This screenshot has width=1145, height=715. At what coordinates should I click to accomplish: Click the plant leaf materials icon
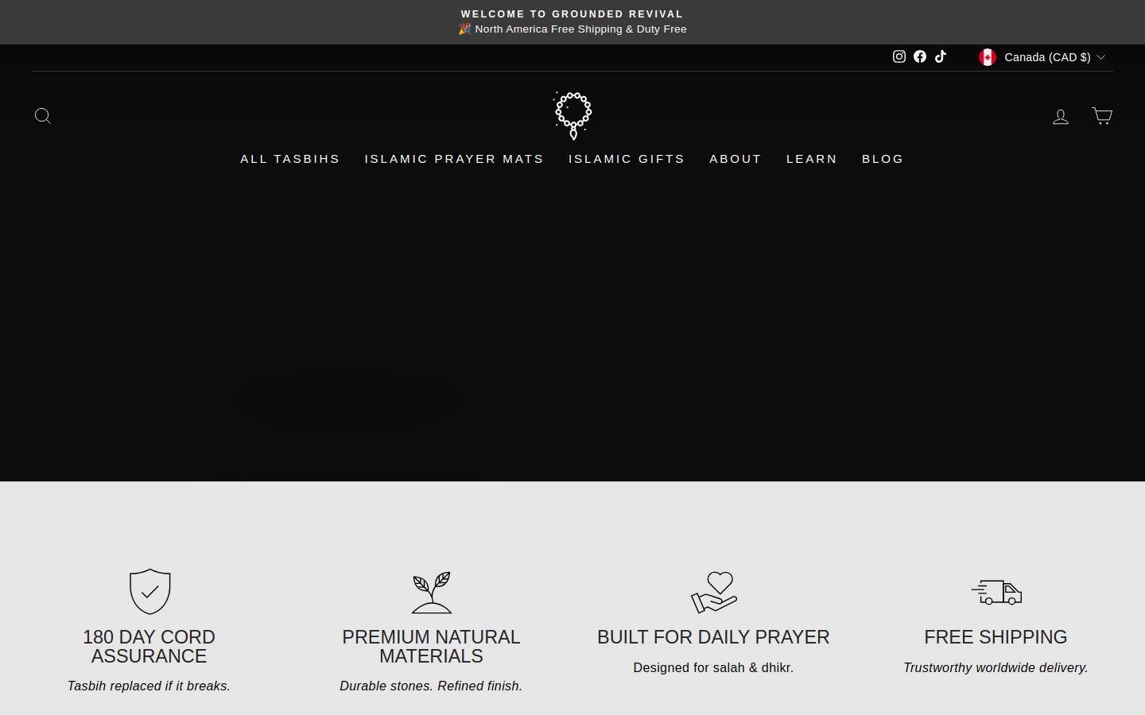coord(432,593)
